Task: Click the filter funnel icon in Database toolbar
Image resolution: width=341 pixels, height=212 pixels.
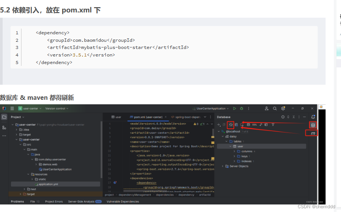Action: click(x=273, y=125)
